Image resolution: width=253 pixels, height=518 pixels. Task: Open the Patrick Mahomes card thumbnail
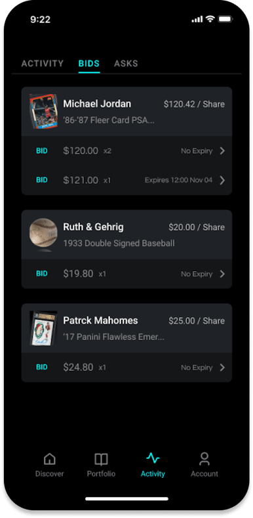click(43, 328)
